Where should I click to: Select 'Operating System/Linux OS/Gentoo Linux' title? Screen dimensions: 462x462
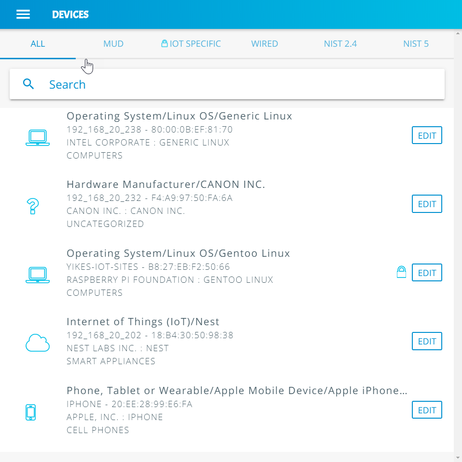point(178,253)
